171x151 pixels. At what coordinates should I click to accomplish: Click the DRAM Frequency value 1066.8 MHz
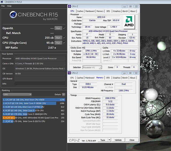(x=110, y=98)
